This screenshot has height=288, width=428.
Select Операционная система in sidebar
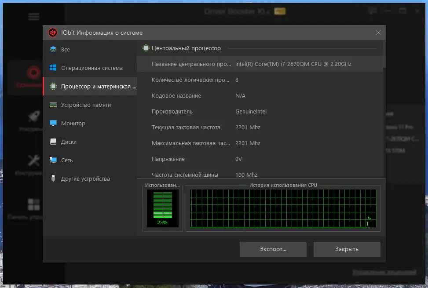click(x=90, y=68)
